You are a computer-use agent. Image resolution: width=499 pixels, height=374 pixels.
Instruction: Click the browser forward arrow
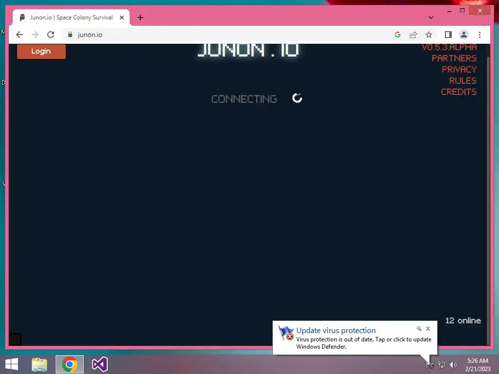coord(35,35)
